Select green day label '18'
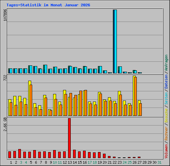The width and height of the screenshot is (170, 166). tap(95, 162)
